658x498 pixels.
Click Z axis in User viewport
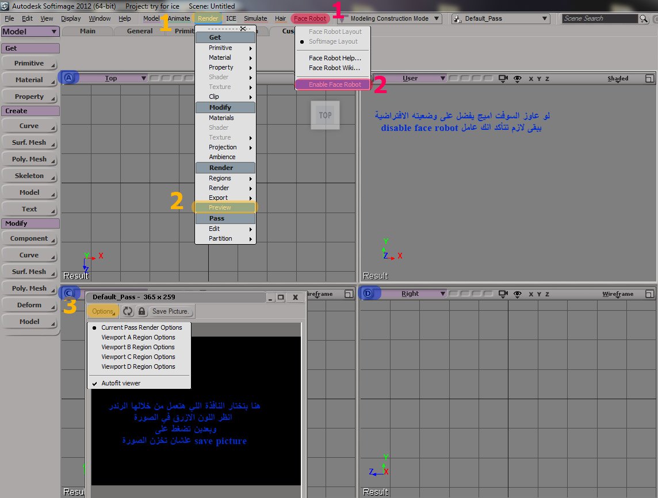pyautogui.click(x=547, y=79)
